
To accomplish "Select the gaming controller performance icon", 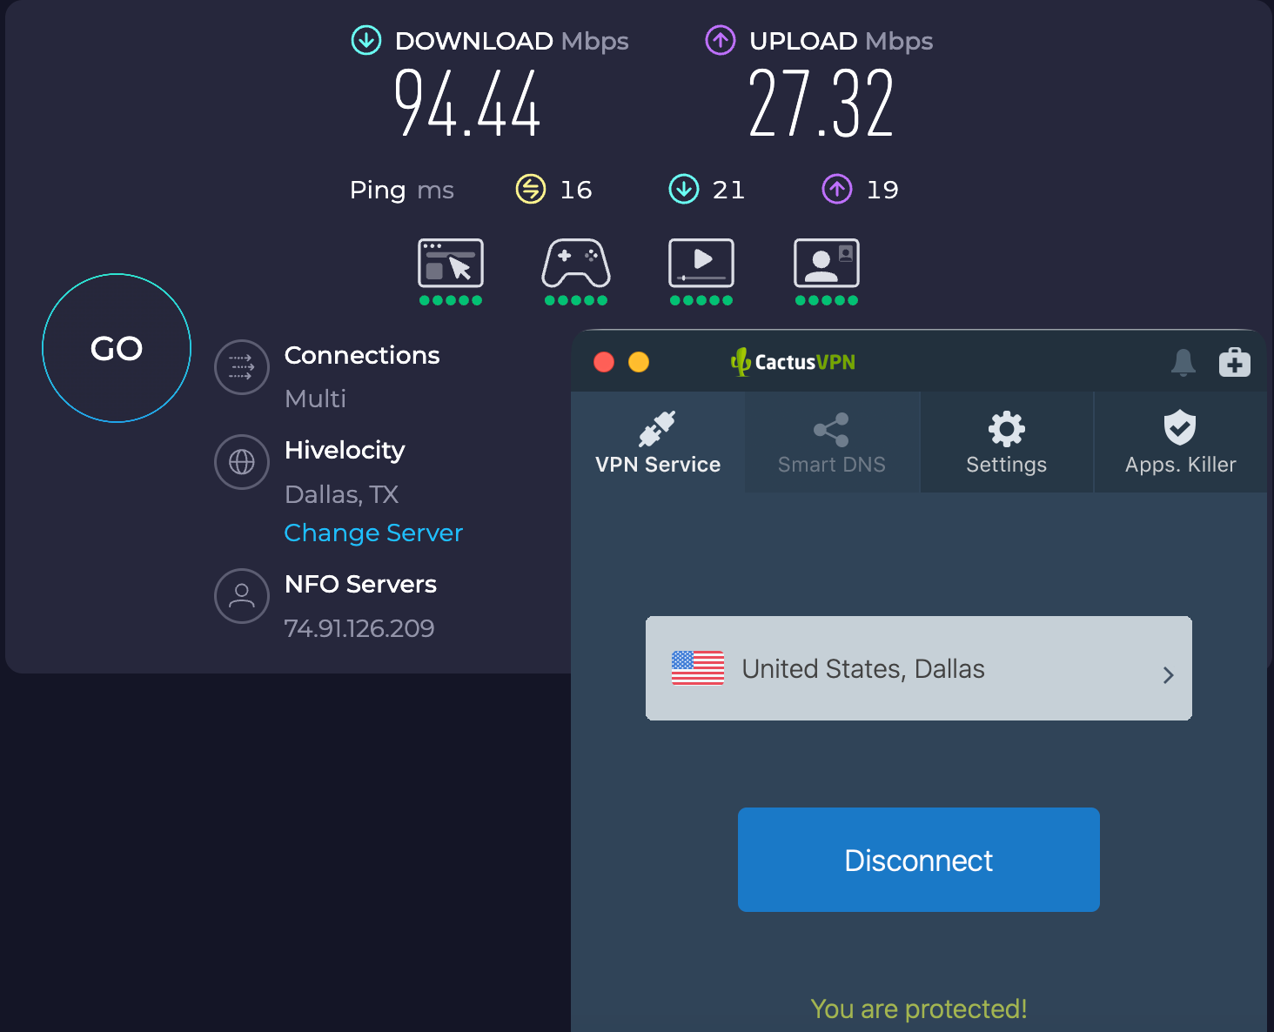I will [x=576, y=264].
